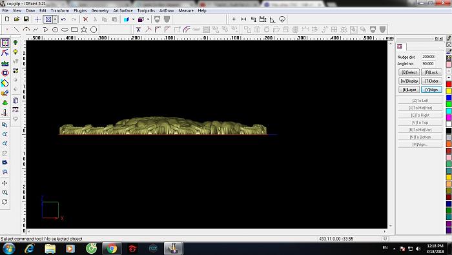Click the trim scissors icon
The width and height of the screenshot is (452, 255).
138,30
